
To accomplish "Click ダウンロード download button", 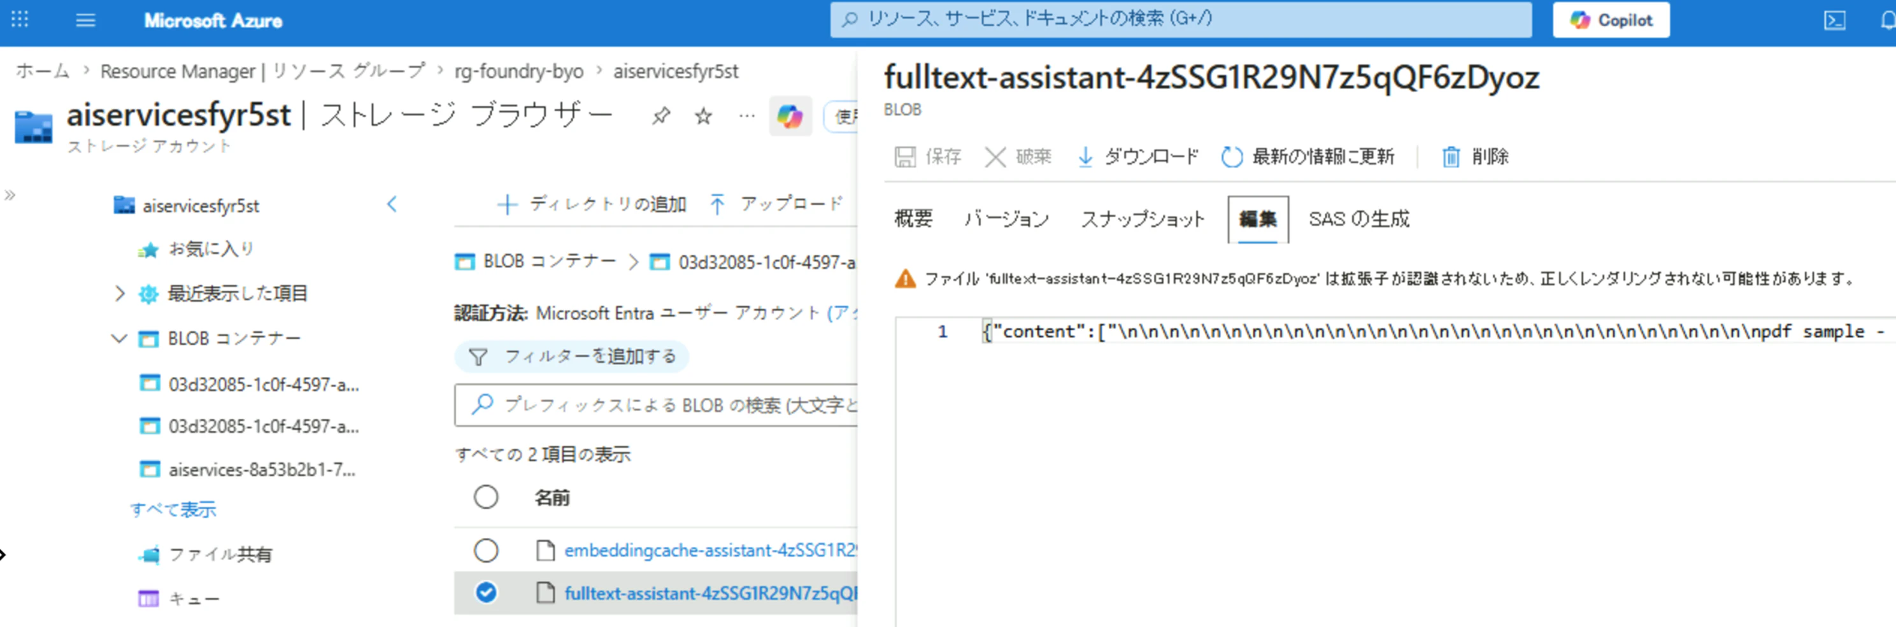I will point(1138,156).
